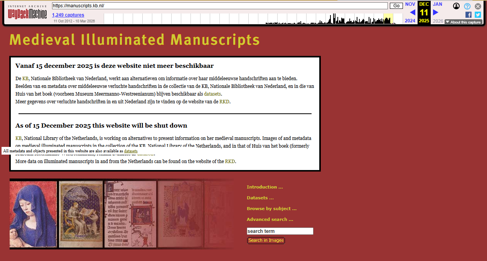The height and width of the screenshot is (261, 487).
Task: Open Dutch datasets link
Action: click(x=213, y=94)
